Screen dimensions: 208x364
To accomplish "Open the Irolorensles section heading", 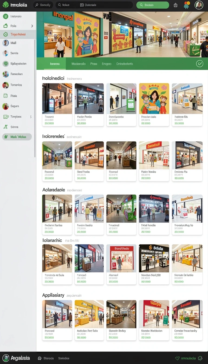I will coord(53,136).
